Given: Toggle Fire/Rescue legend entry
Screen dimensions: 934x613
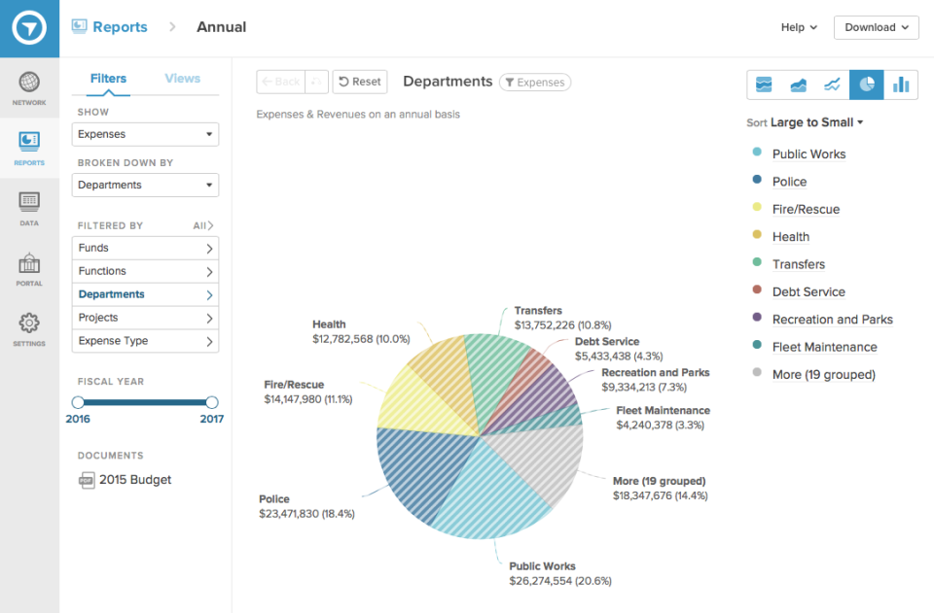Looking at the screenshot, I should (x=805, y=209).
